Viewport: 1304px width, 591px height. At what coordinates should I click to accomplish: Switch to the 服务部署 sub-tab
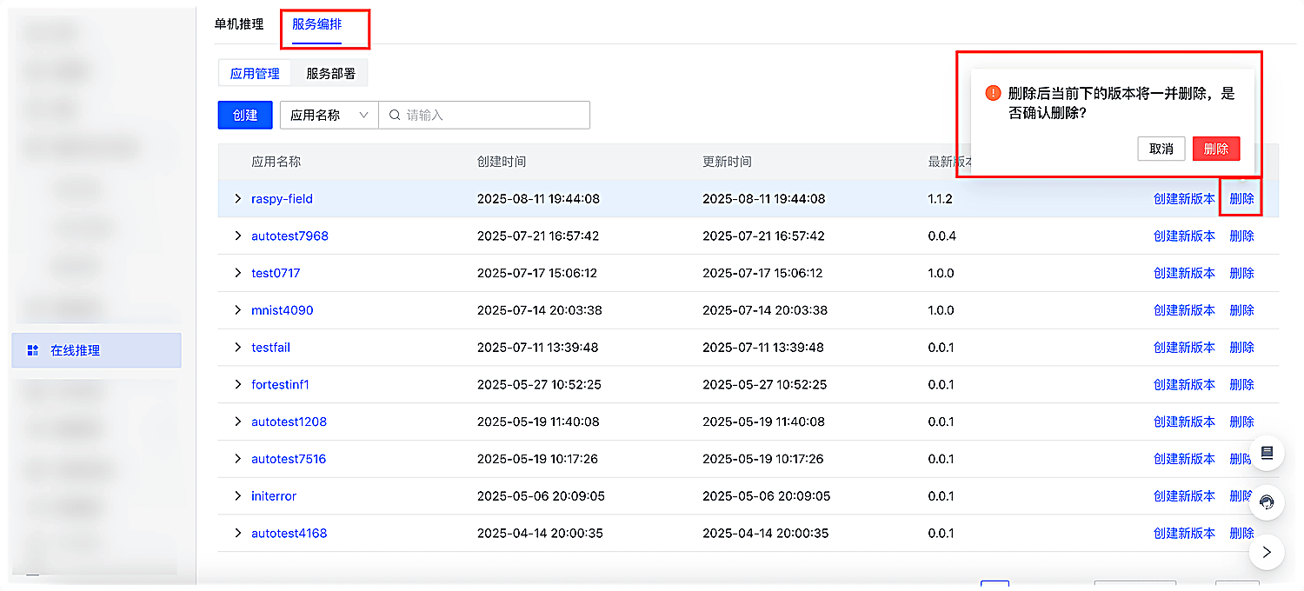coord(330,74)
